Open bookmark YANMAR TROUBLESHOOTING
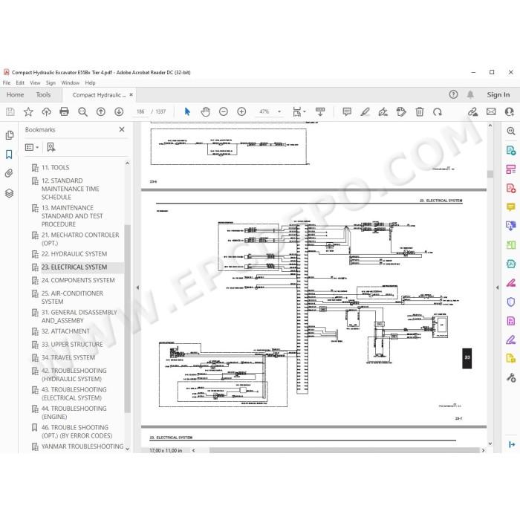Viewport: 520px width, 520px height. point(82,446)
